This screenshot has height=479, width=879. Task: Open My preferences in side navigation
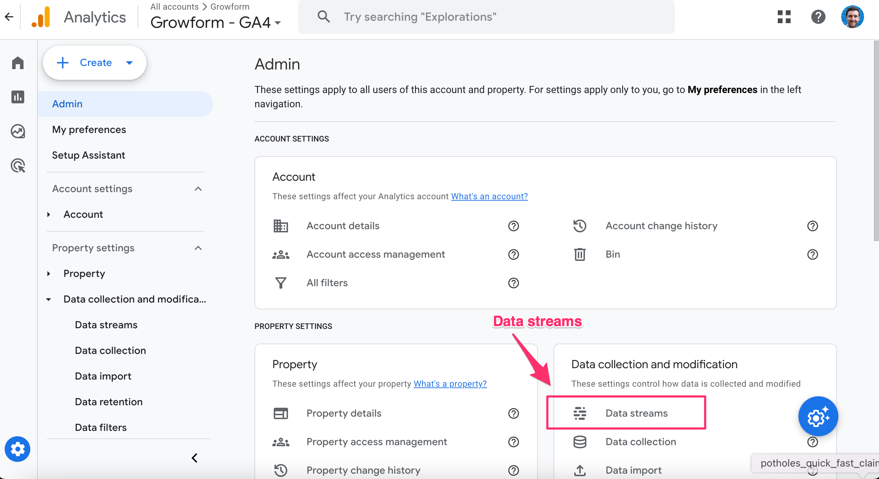pos(89,129)
